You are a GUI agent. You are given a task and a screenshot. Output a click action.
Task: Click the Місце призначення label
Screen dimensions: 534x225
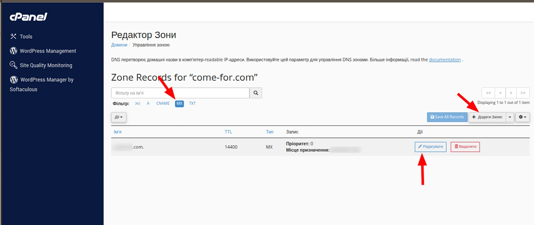(x=308, y=150)
